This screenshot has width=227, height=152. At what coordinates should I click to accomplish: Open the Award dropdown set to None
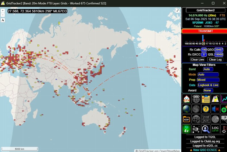208,90
